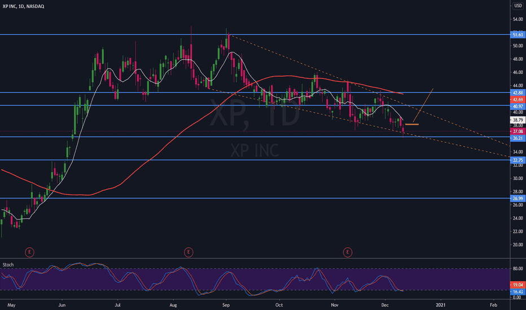Click the '2021' date axis label
Screen dimensions: 526x310
[x=440, y=305]
